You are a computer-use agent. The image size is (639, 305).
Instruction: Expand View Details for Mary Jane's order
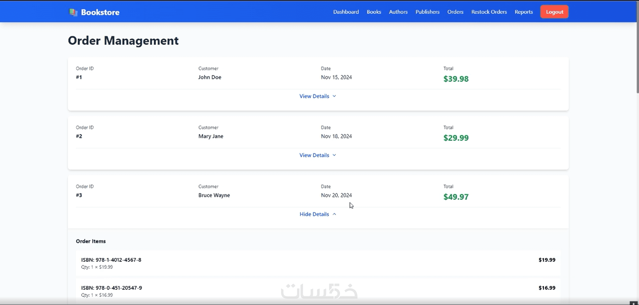(x=314, y=155)
